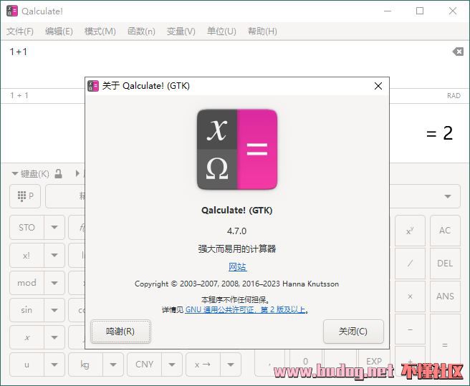Click the factorial x! key
This screenshot has height=386, width=470.
(x=27, y=255)
